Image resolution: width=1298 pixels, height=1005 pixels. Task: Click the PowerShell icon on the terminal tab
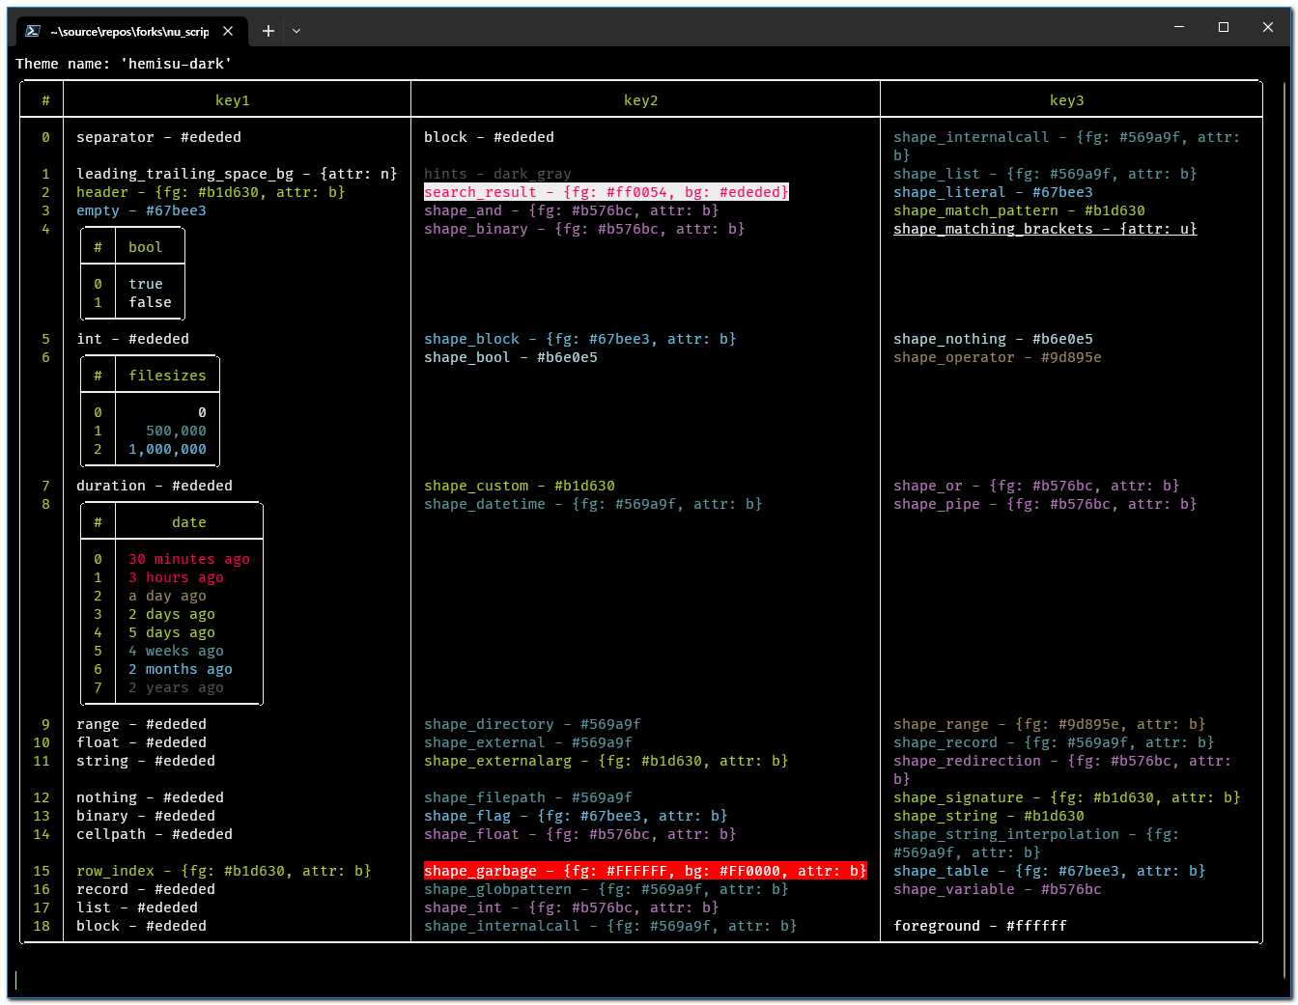click(x=33, y=31)
